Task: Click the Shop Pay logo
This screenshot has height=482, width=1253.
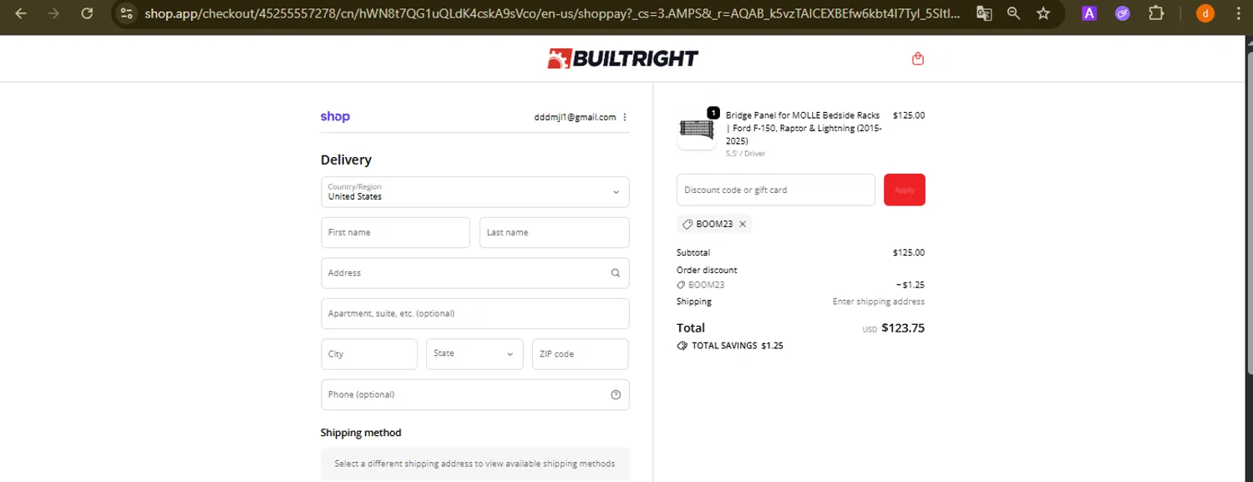Action: click(335, 117)
